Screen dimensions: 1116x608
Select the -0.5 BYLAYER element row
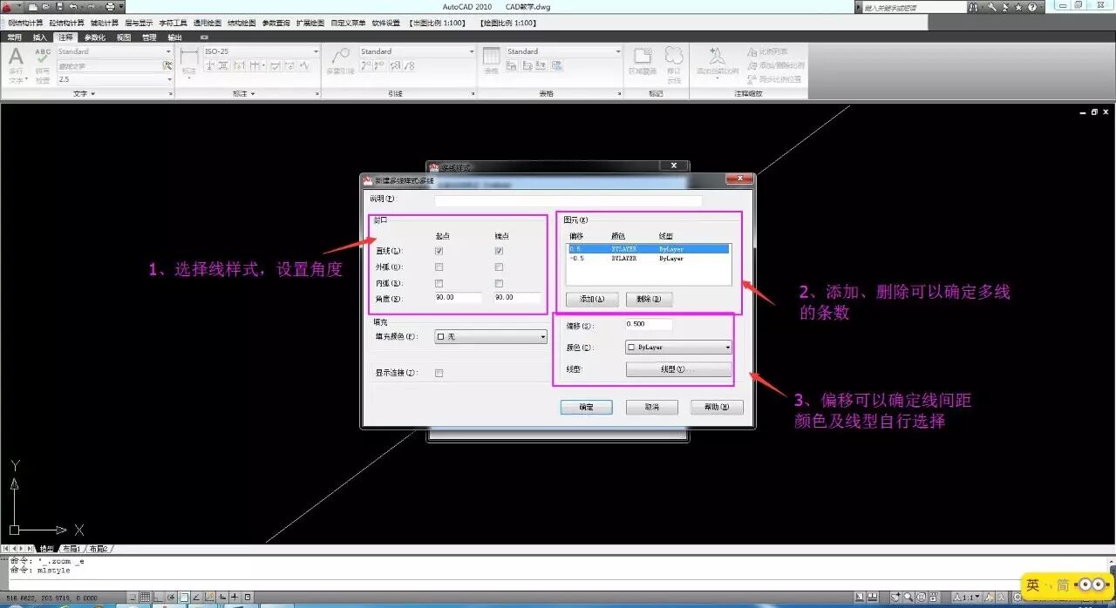[648, 259]
